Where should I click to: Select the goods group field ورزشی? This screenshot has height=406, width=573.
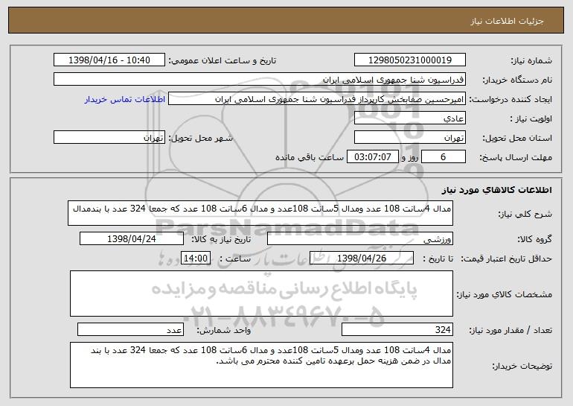click(360, 239)
